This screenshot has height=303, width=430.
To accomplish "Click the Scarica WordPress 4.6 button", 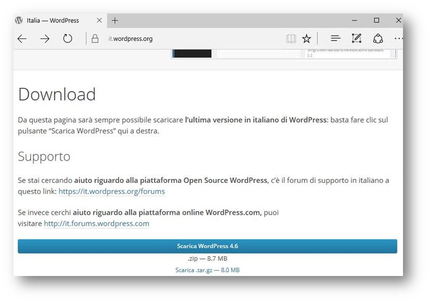I will click(x=207, y=246).
